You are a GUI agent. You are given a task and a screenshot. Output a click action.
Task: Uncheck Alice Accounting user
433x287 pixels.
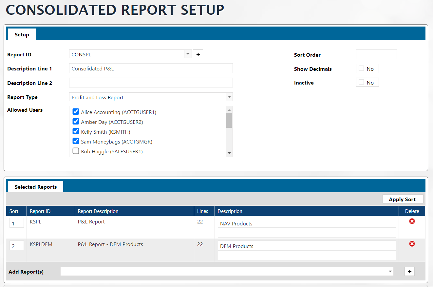76,112
